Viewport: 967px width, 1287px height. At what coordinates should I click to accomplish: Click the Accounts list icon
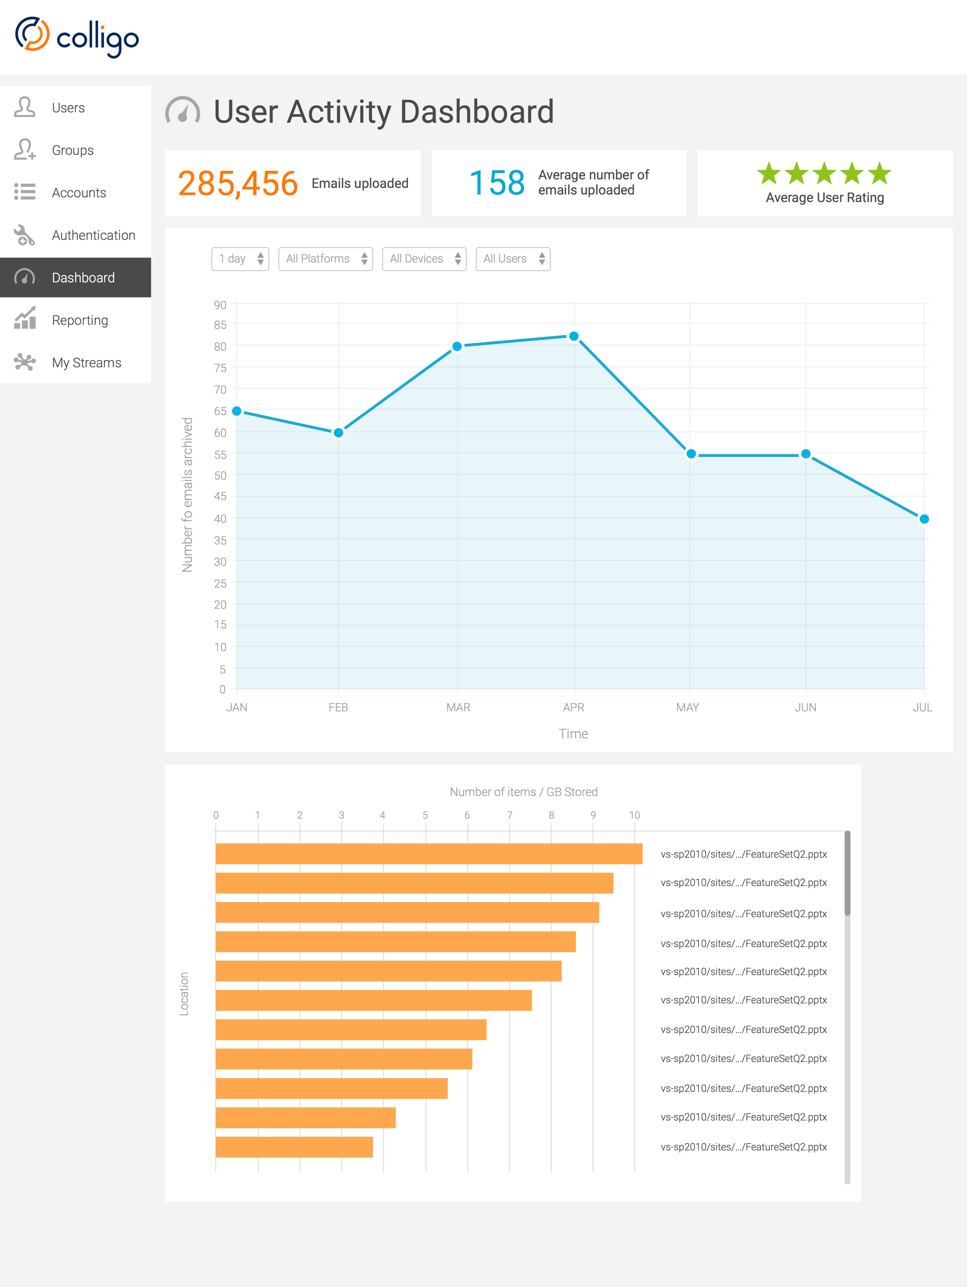pyautogui.click(x=25, y=192)
